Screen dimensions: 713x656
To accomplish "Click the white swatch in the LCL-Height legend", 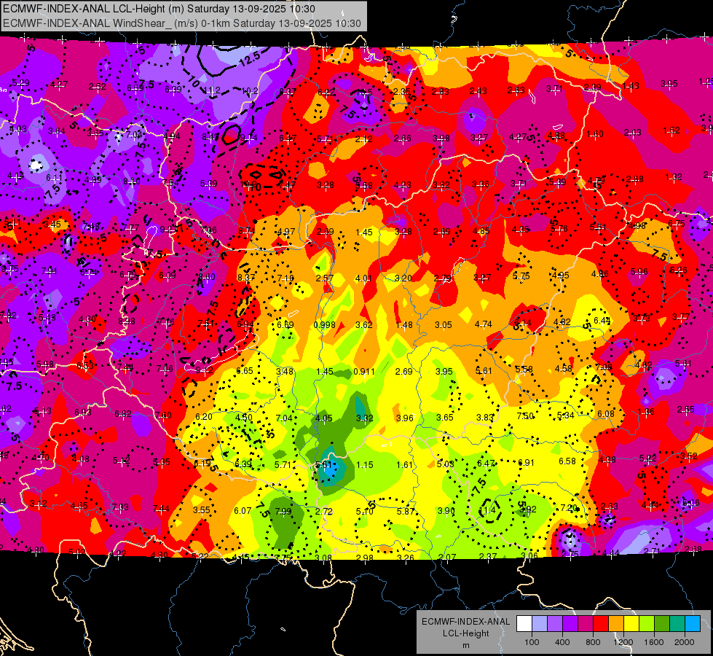I will (524, 624).
